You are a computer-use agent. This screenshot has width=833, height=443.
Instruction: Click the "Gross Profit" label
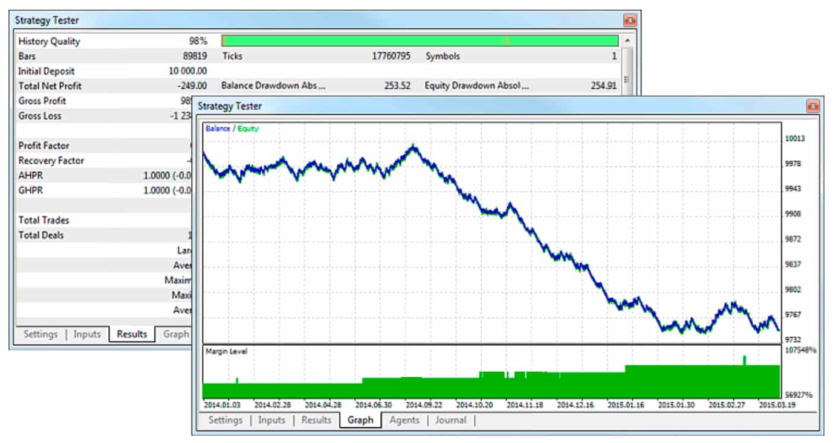42,101
